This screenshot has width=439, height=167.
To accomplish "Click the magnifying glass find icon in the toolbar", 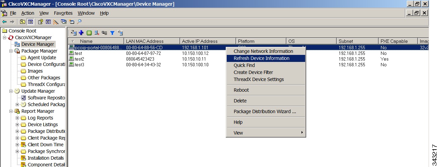I will 79,22.
